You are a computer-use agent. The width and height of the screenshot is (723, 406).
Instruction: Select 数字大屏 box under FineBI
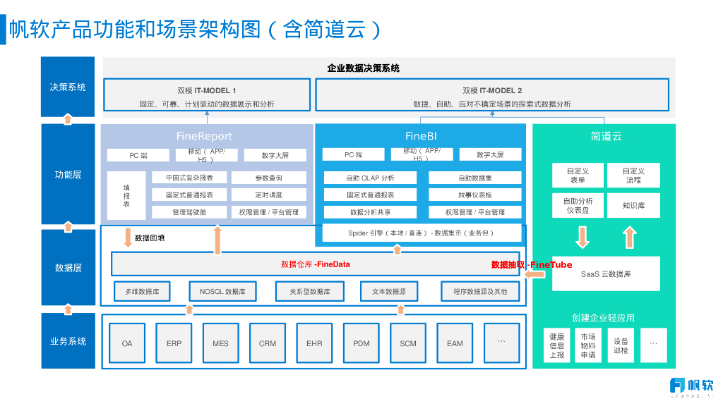490,154
